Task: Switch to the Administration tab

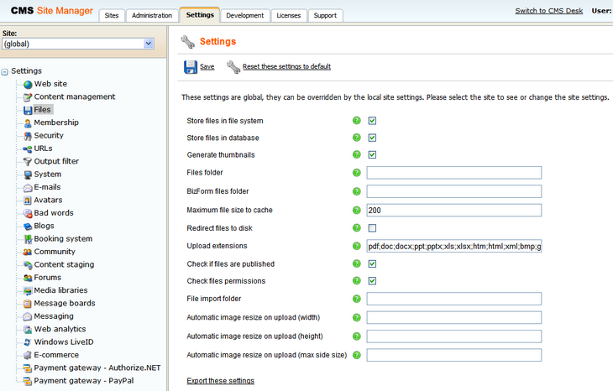Action: pos(152,15)
